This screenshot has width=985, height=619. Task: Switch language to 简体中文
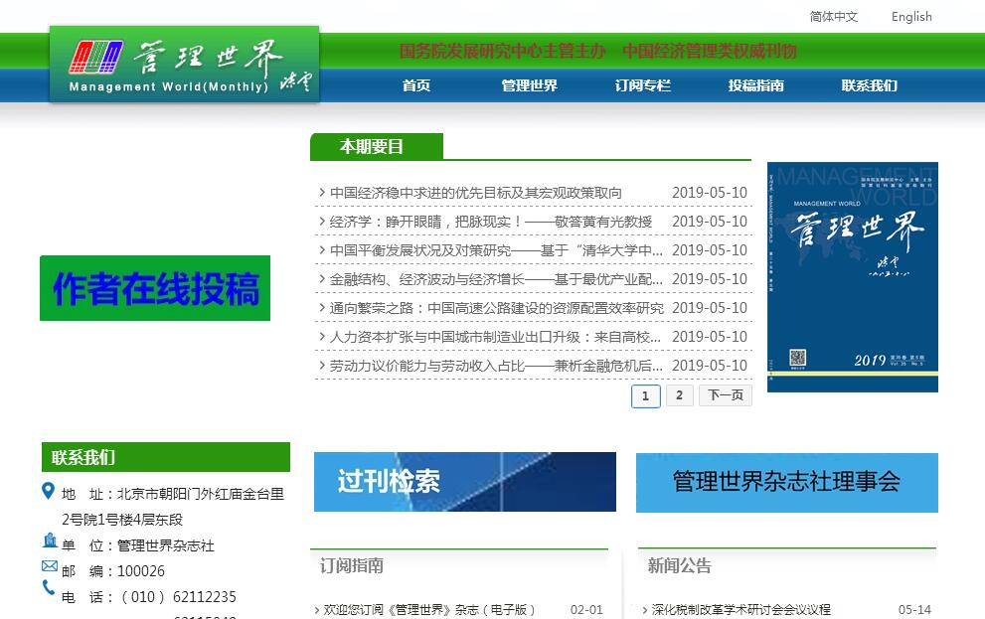coord(833,16)
